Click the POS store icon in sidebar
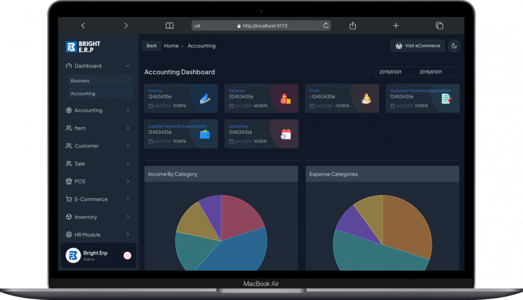Screen dimensions: 523x300 [x=69, y=181]
